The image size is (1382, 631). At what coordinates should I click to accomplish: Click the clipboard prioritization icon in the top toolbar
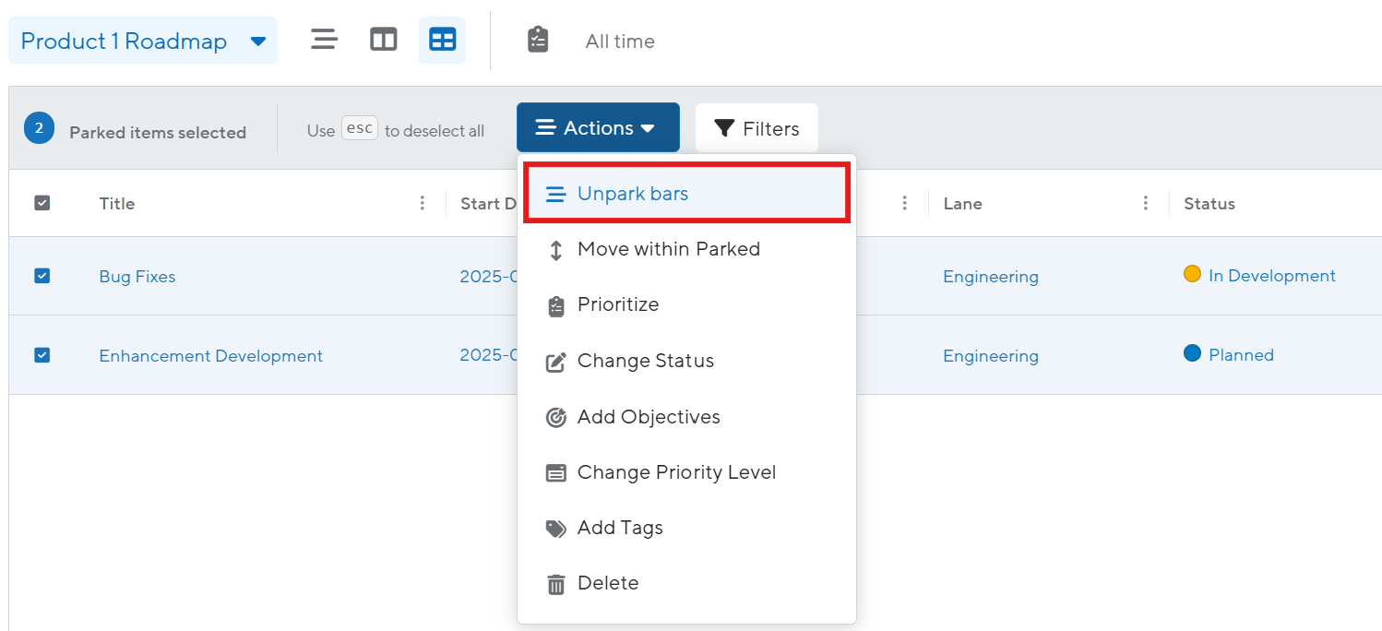point(538,40)
